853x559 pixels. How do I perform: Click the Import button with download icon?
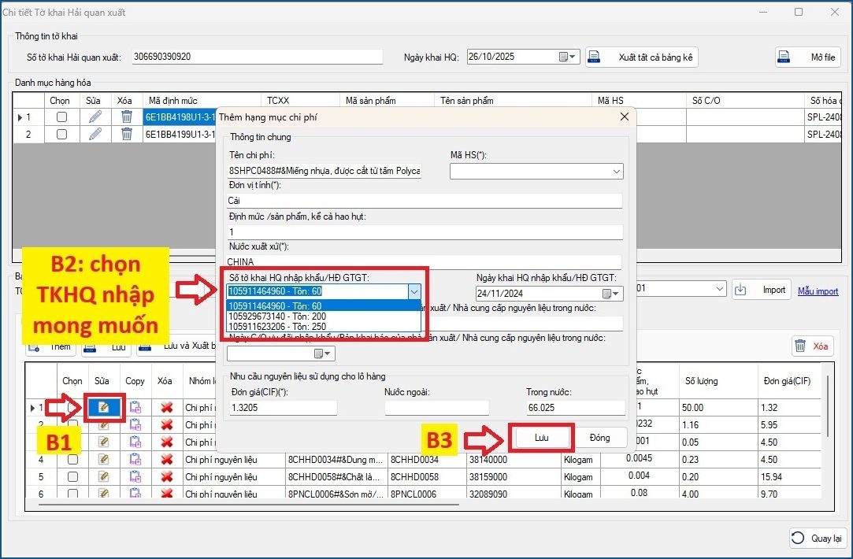pyautogui.click(x=762, y=290)
